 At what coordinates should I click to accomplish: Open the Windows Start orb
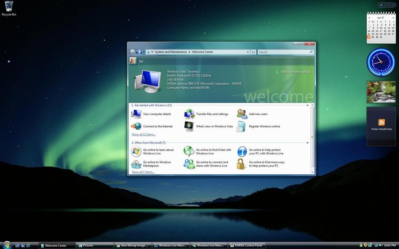tap(7, 245)
